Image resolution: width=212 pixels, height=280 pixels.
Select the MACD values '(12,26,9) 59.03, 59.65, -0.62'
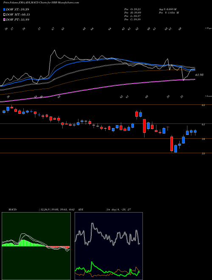(x=56, y=210)
